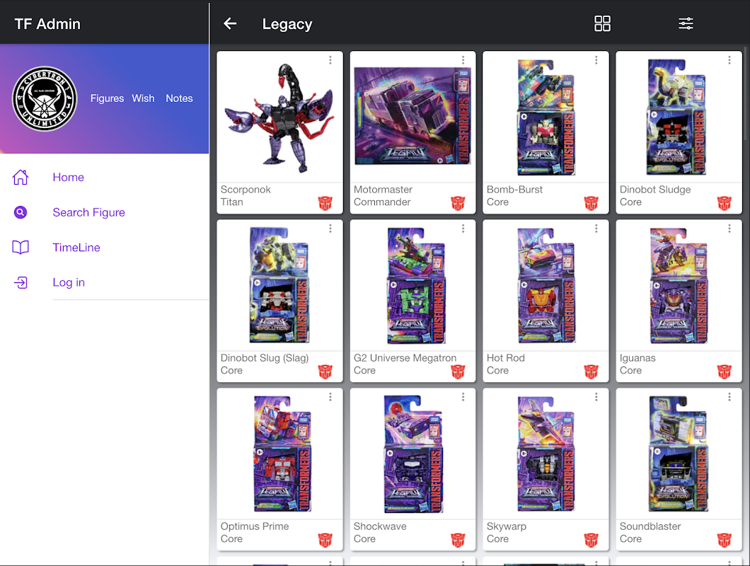Click Autobot badge on Bomb-Burst card
The image size is (750, 566).
click(x=592, y=203)
